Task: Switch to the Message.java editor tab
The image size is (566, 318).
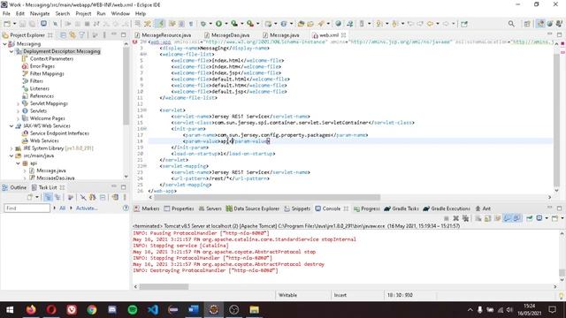Action: [x=281, y=35]
